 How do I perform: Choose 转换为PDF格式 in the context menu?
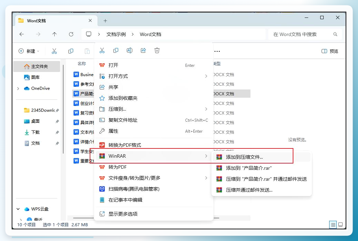click(153, 145)
